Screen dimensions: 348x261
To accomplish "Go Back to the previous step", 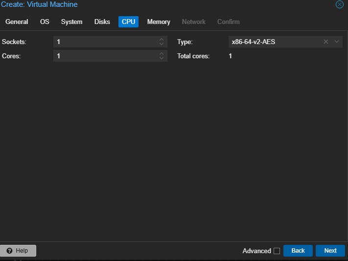I will tap(298, 251).
